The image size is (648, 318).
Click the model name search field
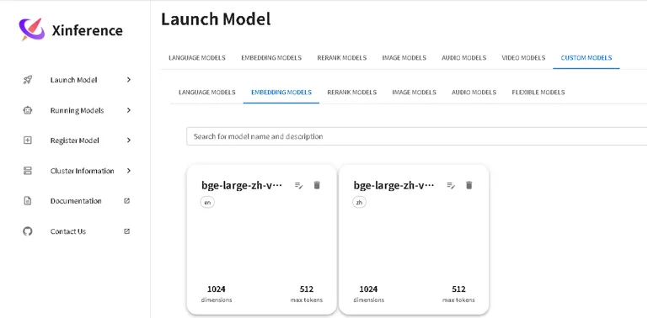417,136
